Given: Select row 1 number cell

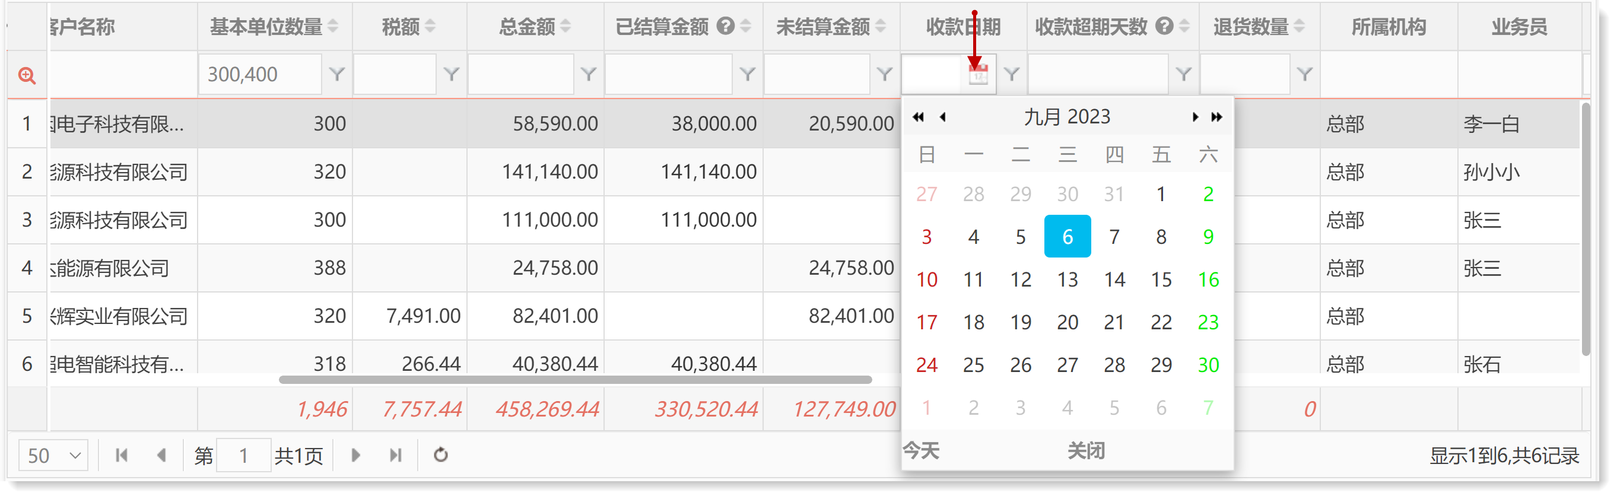Looking at the screenshot, I should pos(27,123).
